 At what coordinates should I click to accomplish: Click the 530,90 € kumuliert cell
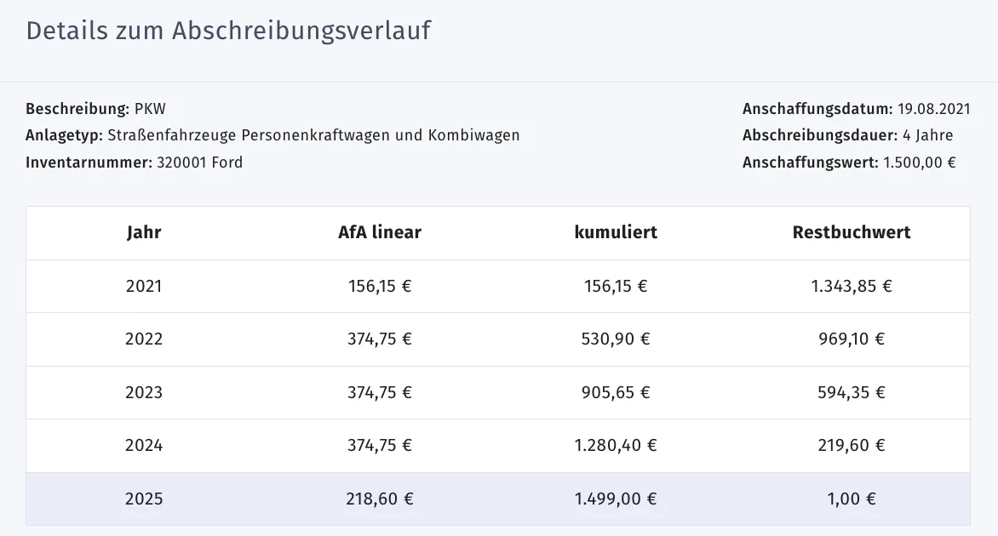616,339
